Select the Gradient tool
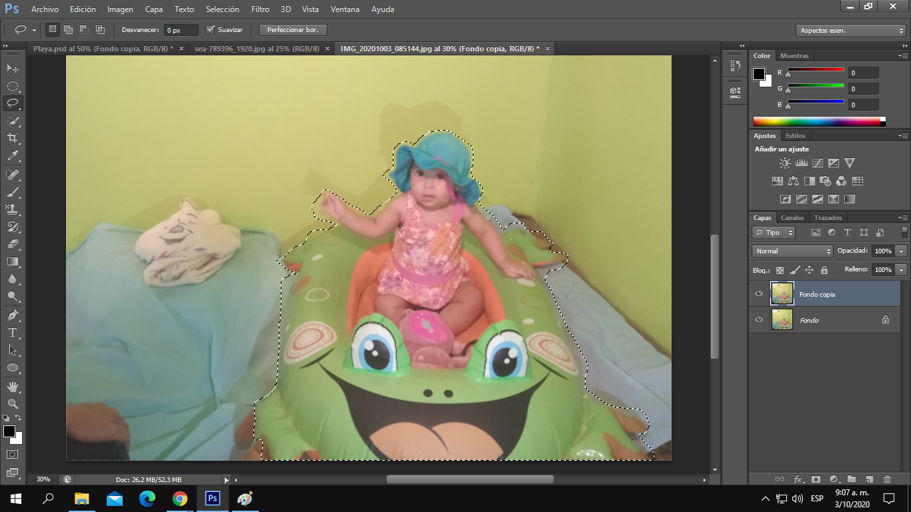This screenshot has height=512, width=911. coord(13,261)
